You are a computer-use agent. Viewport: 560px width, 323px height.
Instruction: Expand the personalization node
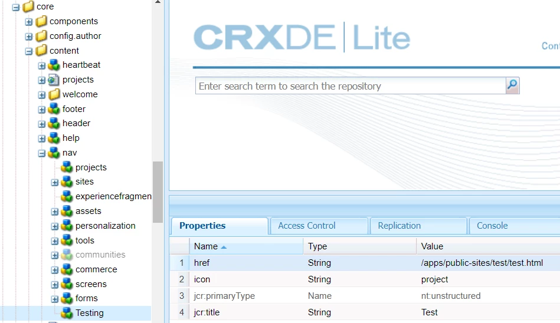point(54,226)
